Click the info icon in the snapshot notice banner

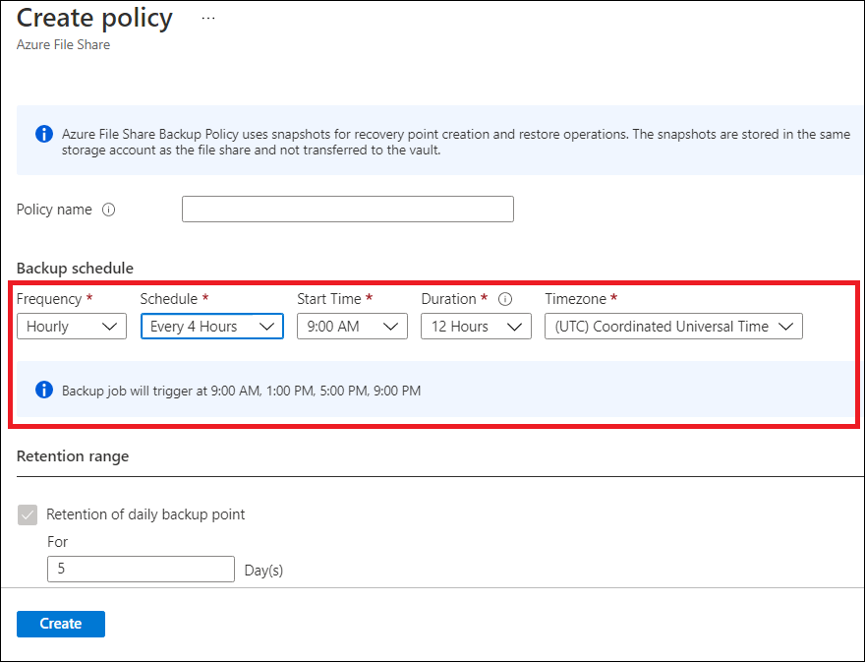[x=43, y=134]
